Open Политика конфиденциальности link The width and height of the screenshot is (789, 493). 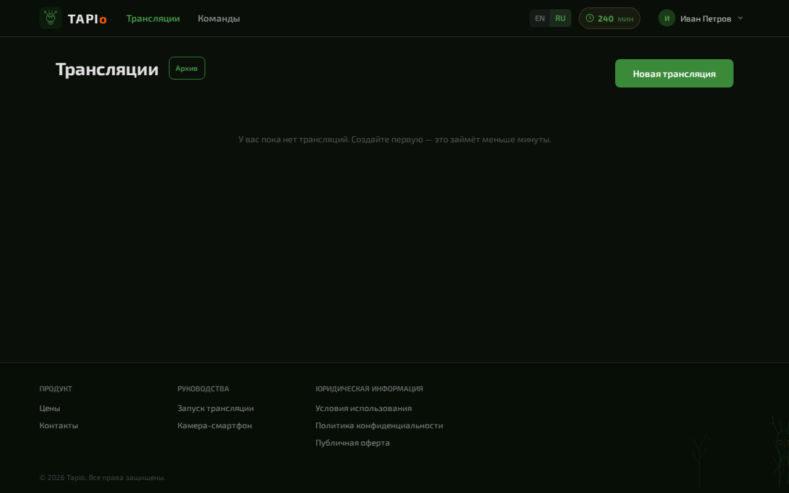[x=379, y=425]
